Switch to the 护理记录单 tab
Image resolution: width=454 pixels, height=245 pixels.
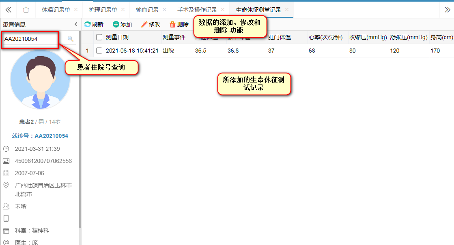[103, 10]
